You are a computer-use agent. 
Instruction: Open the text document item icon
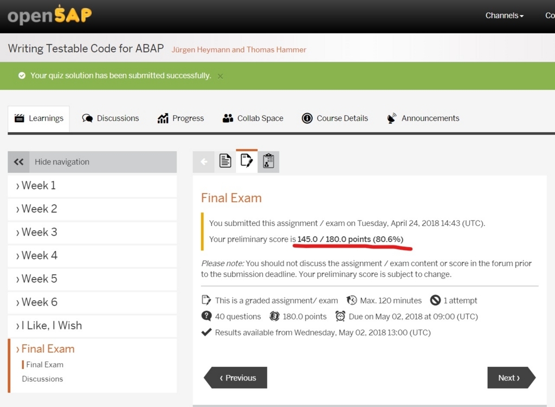tap(225, 162)
